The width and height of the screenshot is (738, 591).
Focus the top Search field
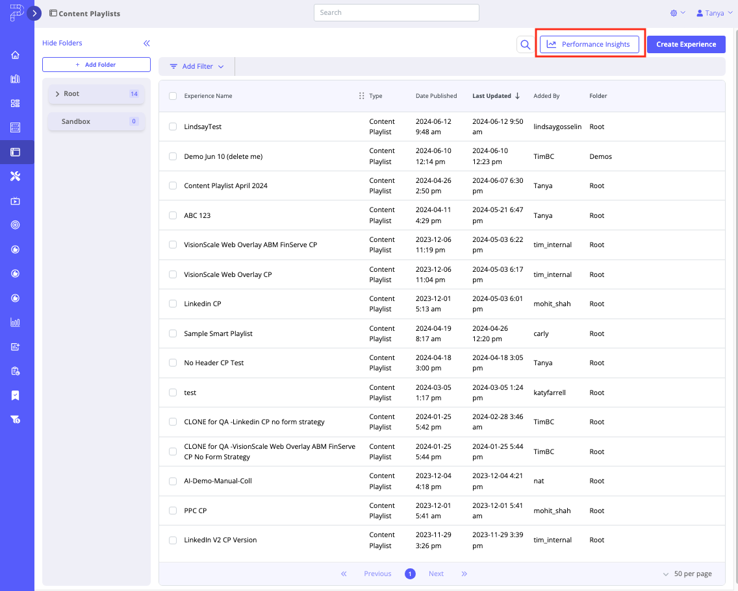point(396,13)
